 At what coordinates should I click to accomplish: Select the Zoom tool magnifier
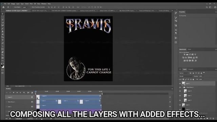[2, 55]
